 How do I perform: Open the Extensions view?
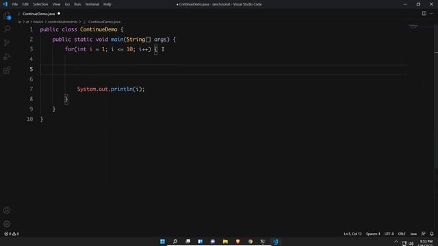pyautogui.click(x=7, y=70)
